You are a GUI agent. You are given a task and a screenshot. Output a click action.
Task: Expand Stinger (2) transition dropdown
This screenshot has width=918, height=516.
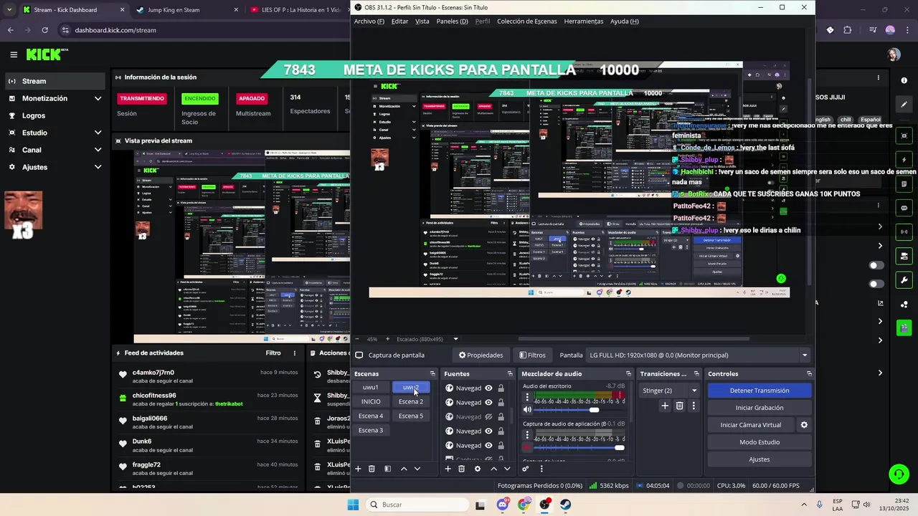[694, 391]
